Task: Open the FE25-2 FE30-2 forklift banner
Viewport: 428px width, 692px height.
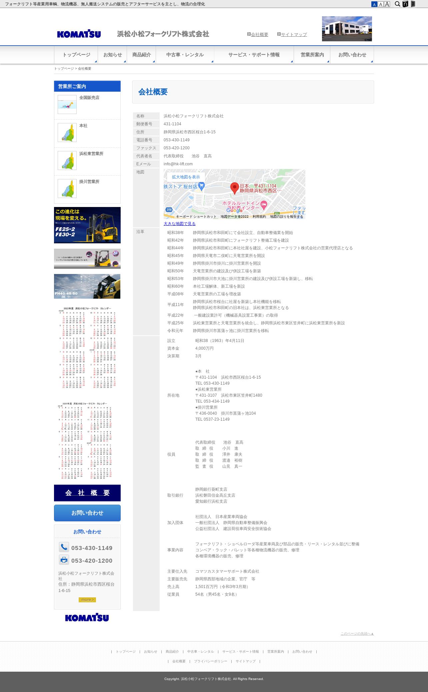Action: click(87, 225)
